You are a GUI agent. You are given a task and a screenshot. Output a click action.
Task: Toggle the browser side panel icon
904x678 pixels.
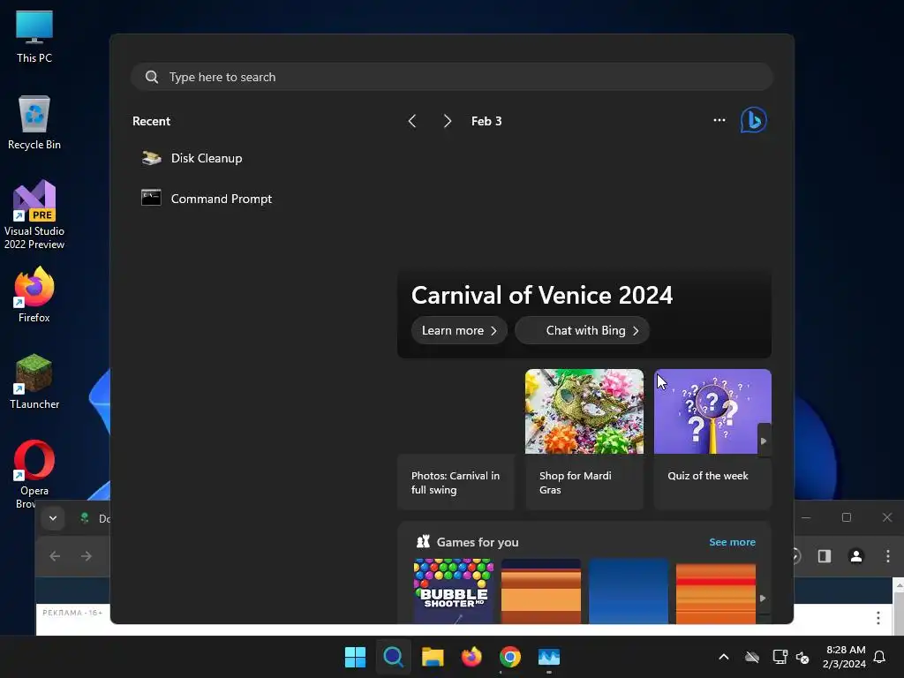click(x=825, y=556)
